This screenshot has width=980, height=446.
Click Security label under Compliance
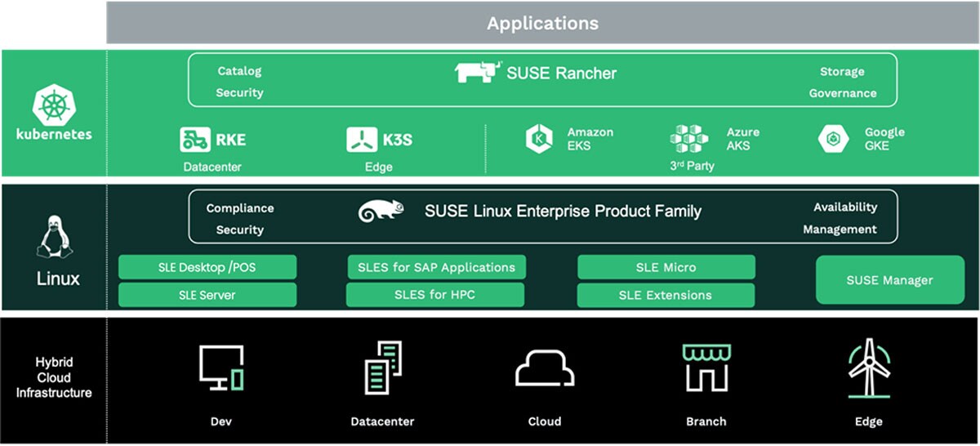click(x=239, y=230)
